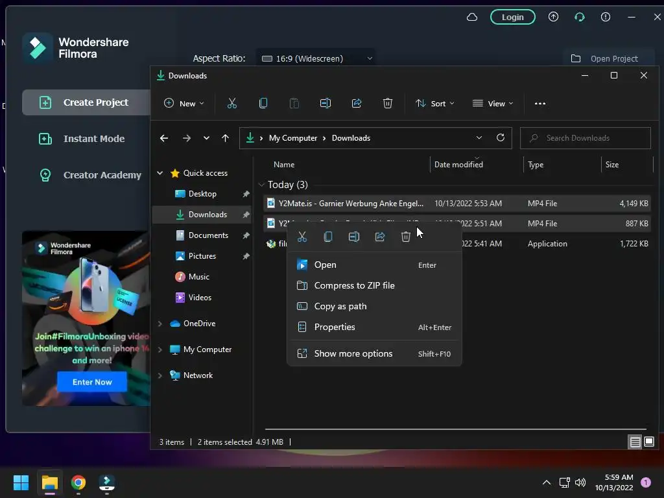Open the View dropdown

[493, 103]
